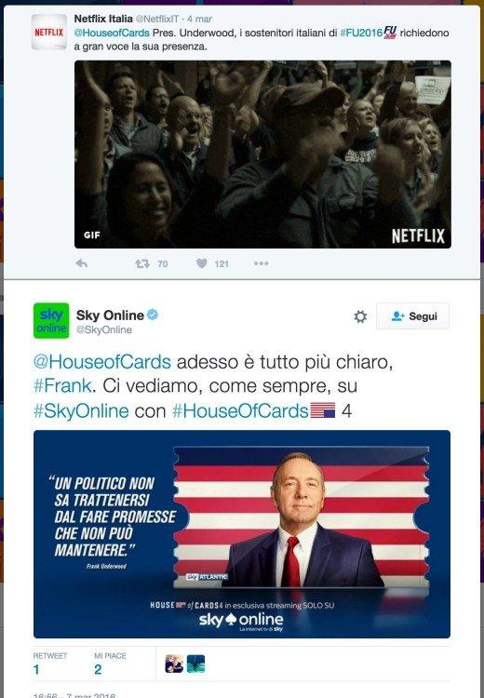
Task: Click the Sky Online profile avatar
Action: (51, 320)
